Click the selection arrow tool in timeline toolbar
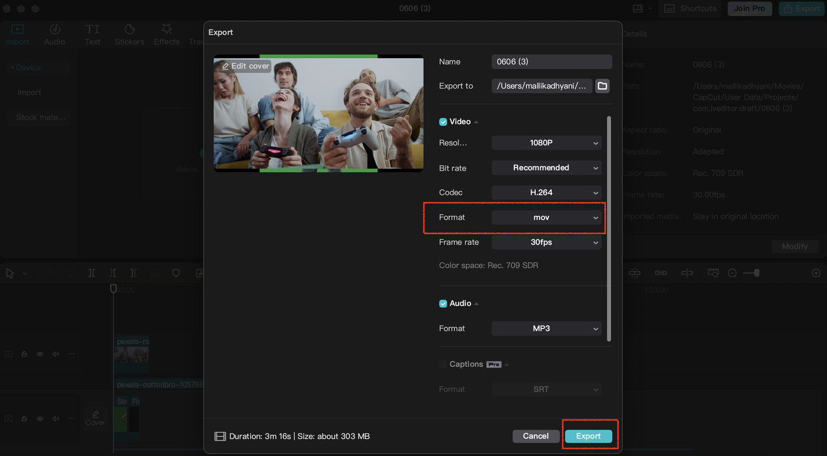827x456 pixels. point(10,273)
